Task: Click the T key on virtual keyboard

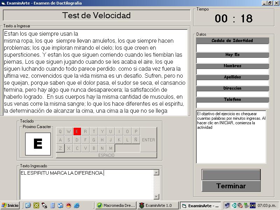Action: (x=94, y=132)
